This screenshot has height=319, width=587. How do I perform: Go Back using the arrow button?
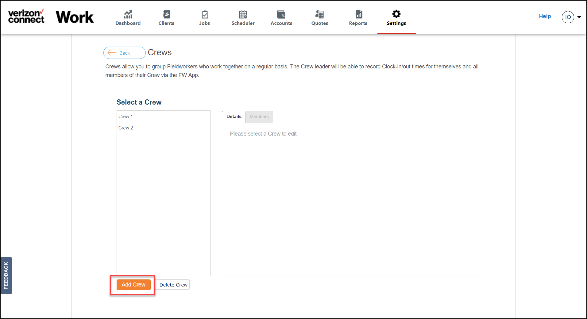coord(124,53)
